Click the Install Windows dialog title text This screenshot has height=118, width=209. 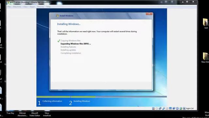coord(66,16)
